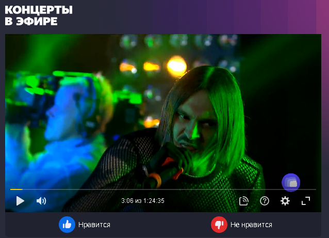Open video settings gear icon
This screenshot has height=238, width=329.
[x=285, y=201]
